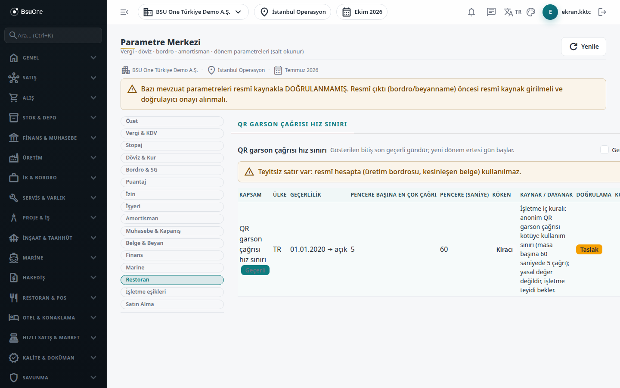This screenshot has height=388, width=620.
Task: Click the Kiracı origin cell
Action: (x=505, y=250)
